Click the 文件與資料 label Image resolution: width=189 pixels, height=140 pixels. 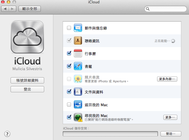point(94,92)
